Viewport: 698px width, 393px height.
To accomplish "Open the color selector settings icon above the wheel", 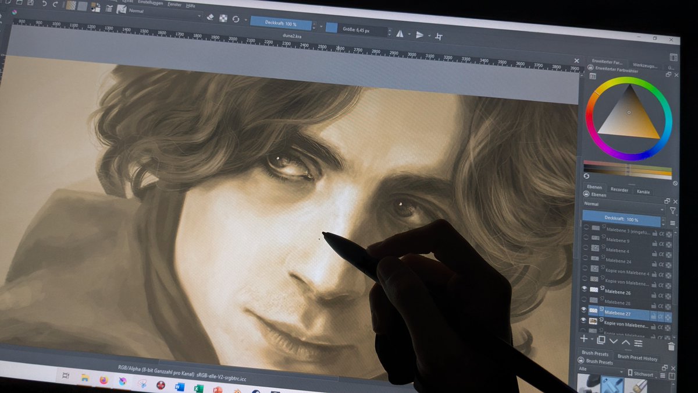I will pyautogui.click(x=592, y=76).
